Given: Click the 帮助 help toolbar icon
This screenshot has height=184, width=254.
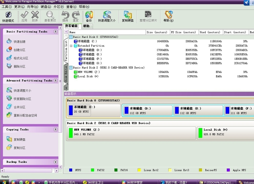Looking at the screenshot, I should click(168, 16).
